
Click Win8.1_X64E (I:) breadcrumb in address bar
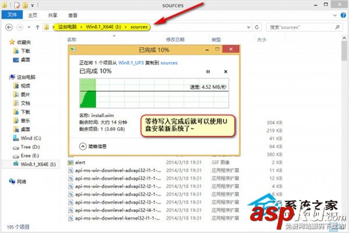click(104, 27)
